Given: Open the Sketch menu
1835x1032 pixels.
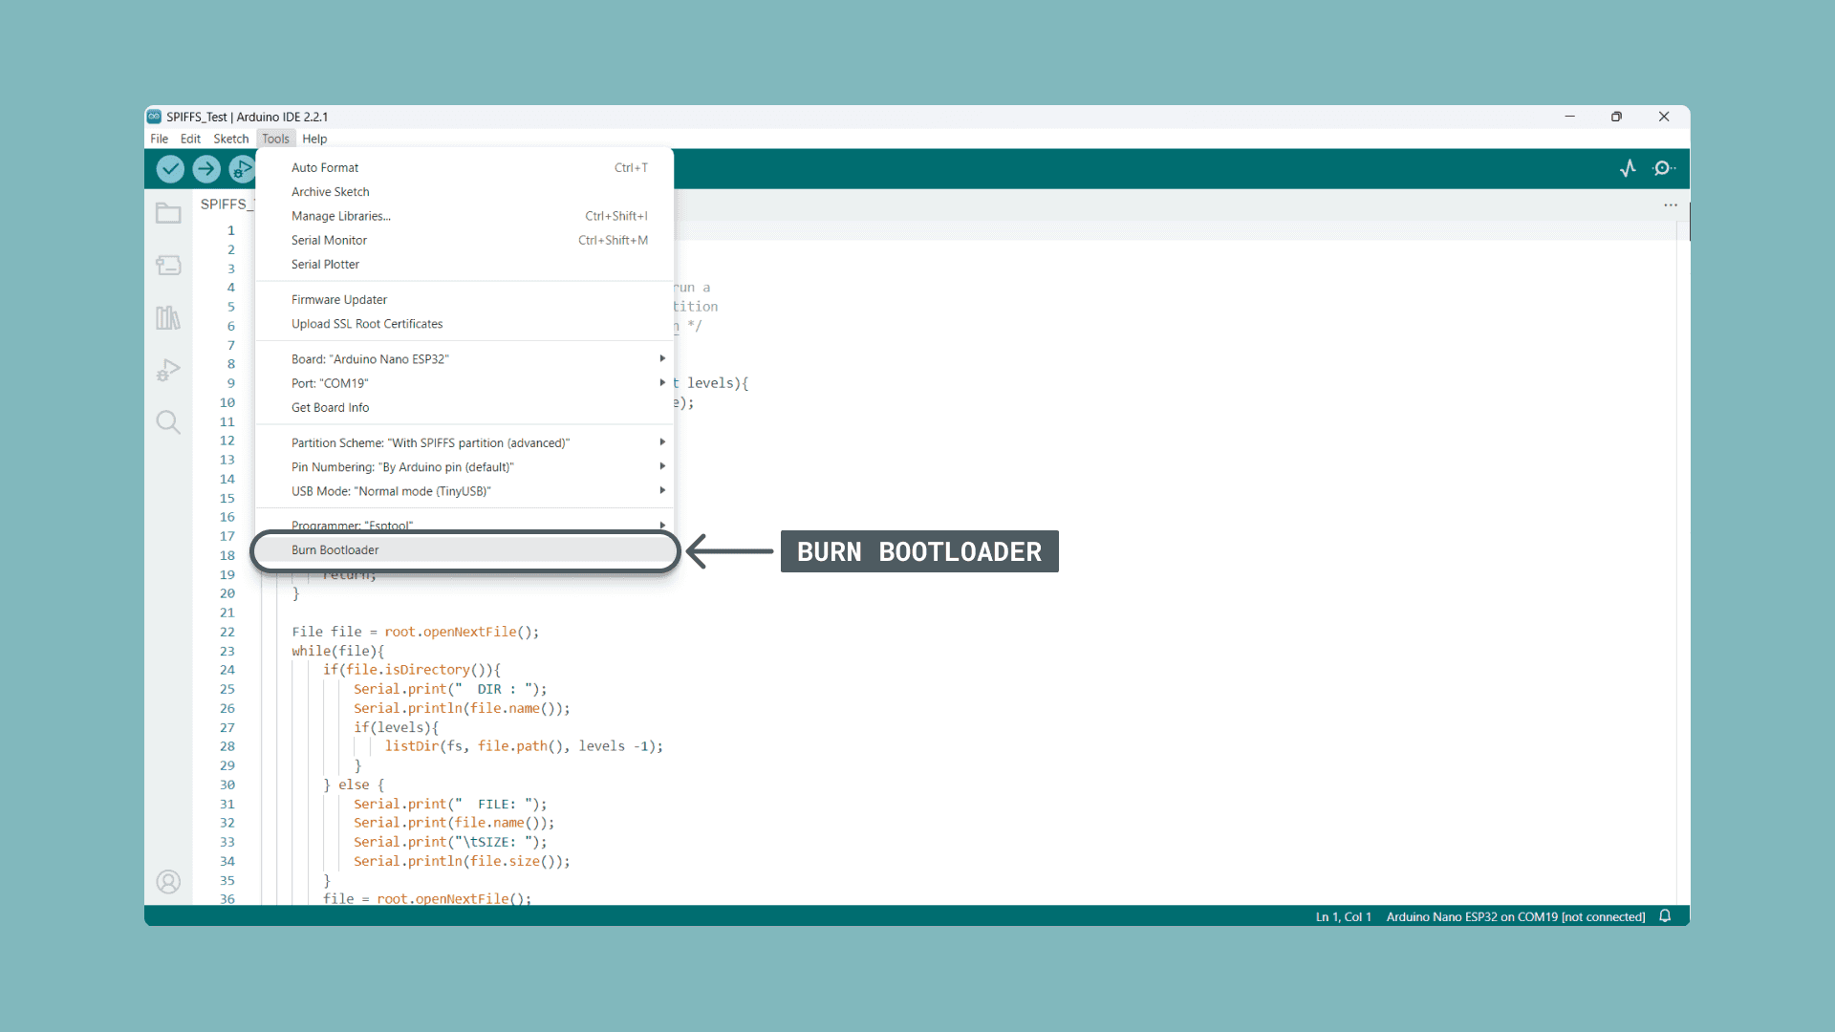Looking at the screenshot, I should (230, 139).
